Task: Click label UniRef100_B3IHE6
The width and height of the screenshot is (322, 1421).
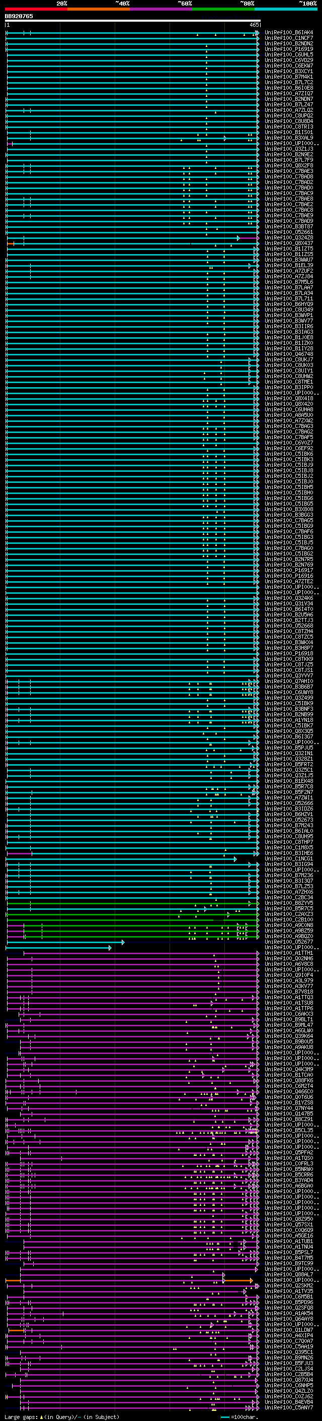Action: point(289,853)
